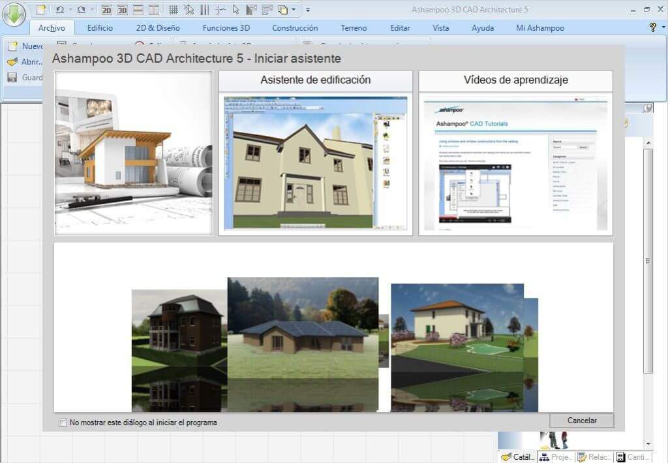
Task: Open the Ayuda ribbon tab
Action: 483,27
